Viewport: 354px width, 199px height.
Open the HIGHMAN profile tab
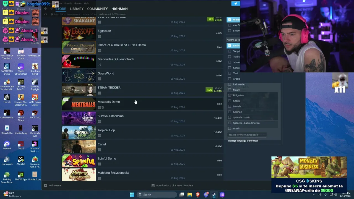tap(119, 9)
